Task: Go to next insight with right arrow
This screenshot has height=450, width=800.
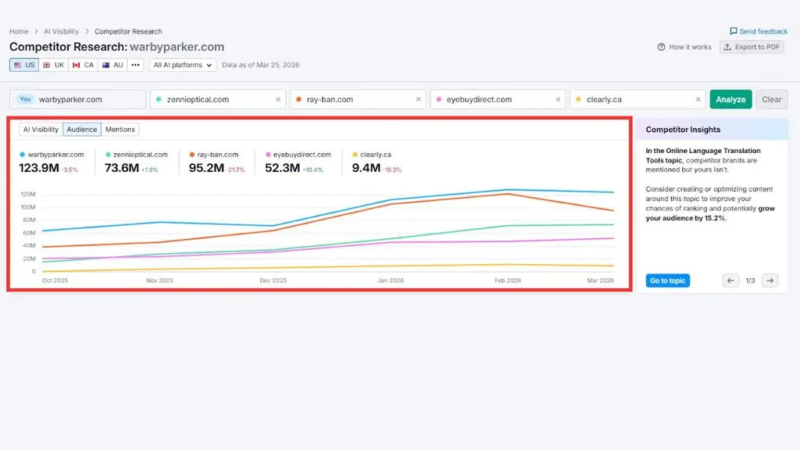Action: point(770,280)
